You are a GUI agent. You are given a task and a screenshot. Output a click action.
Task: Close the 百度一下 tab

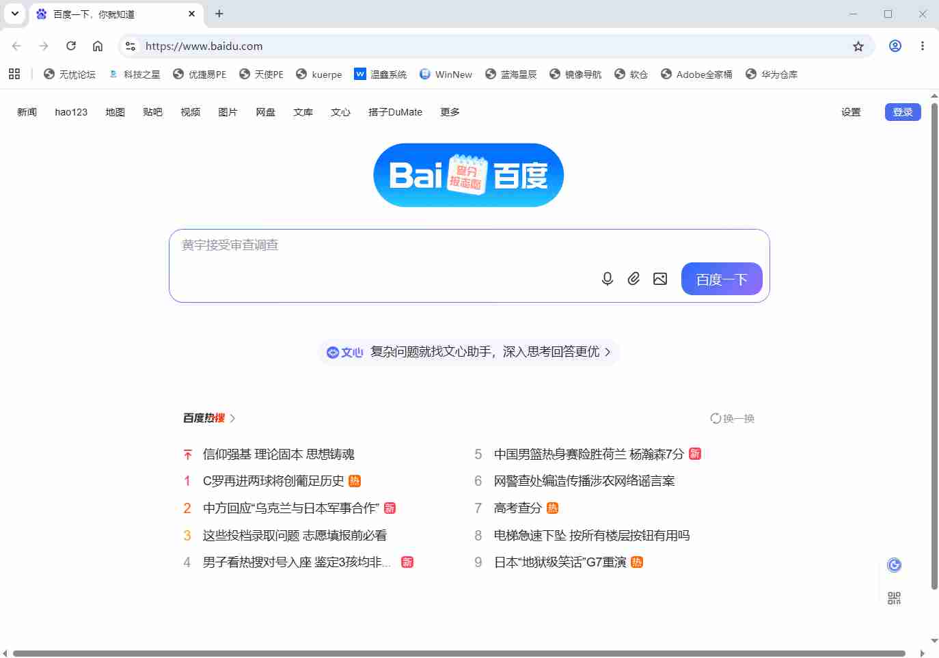191,14
